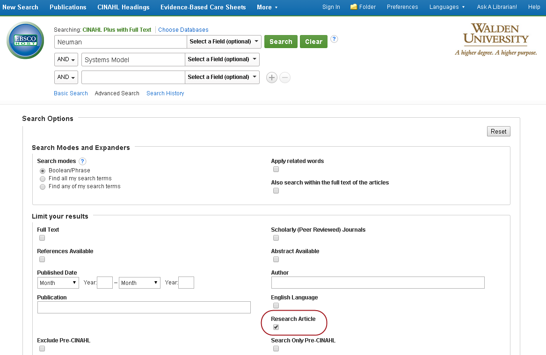Viewport: 546px width, 355px height.
Task: Click the CINAHL Plus with Full Text label
Action: 116,30
